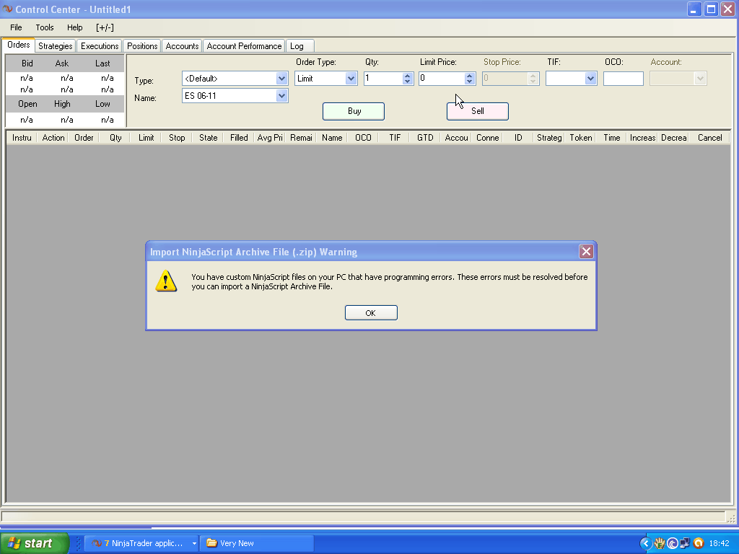Click the swirl icon in system tray

coord(673,543)
